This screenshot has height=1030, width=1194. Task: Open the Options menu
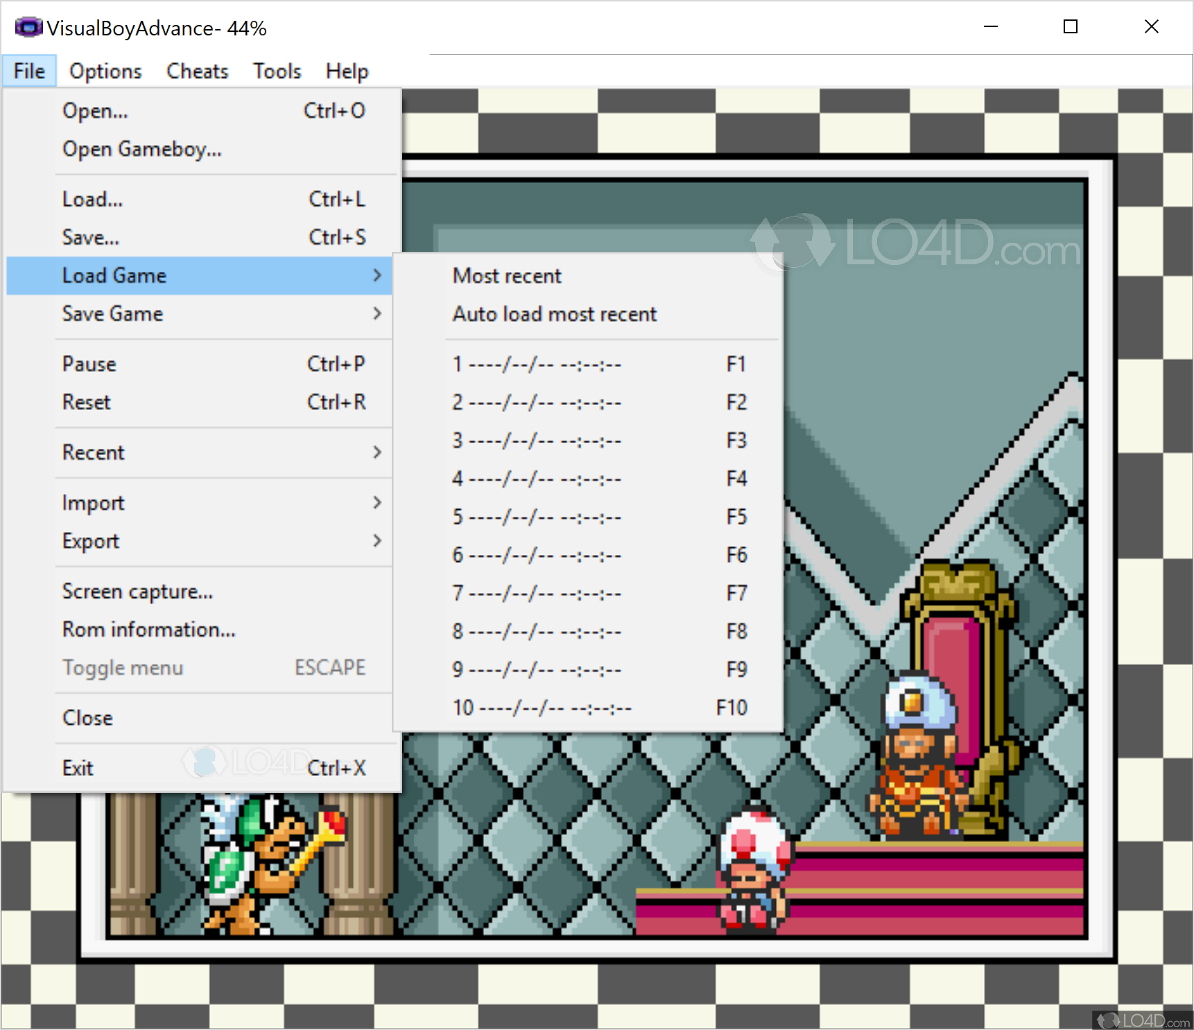pos(105,71)
